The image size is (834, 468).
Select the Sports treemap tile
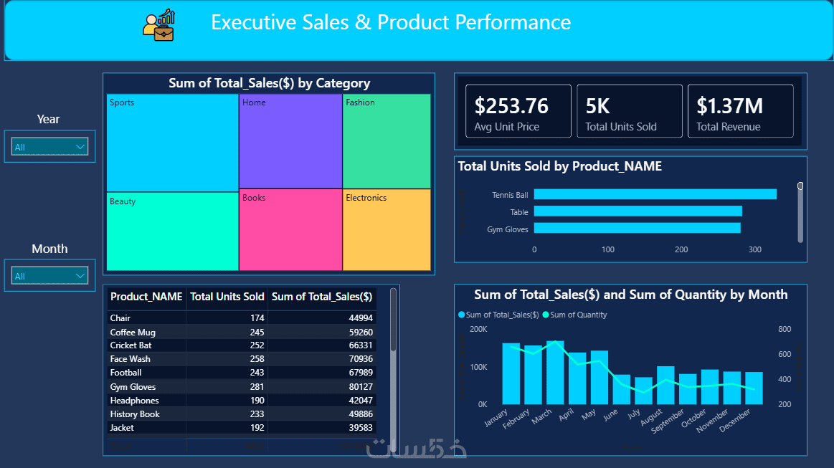coord(172,143)
